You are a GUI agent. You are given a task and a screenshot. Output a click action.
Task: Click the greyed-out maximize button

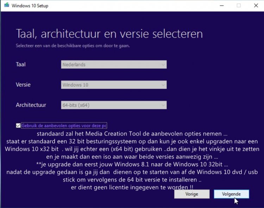click(238, 6)
